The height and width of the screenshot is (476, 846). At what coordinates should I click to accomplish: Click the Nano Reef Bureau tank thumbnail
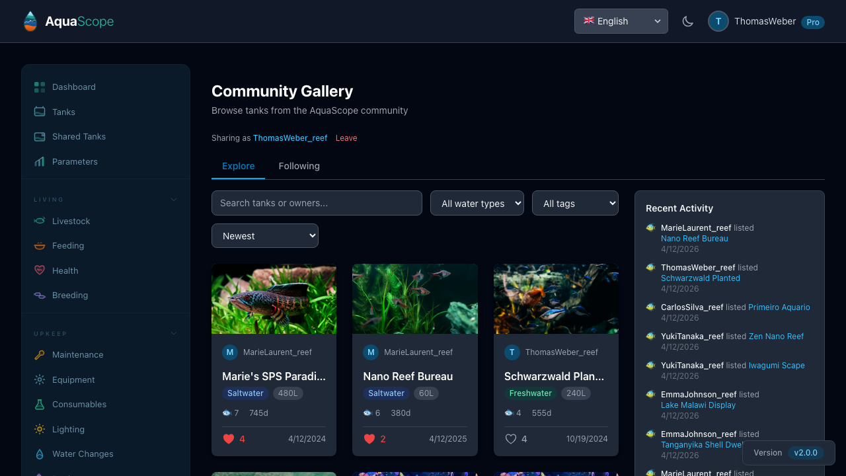pos(414,299)
